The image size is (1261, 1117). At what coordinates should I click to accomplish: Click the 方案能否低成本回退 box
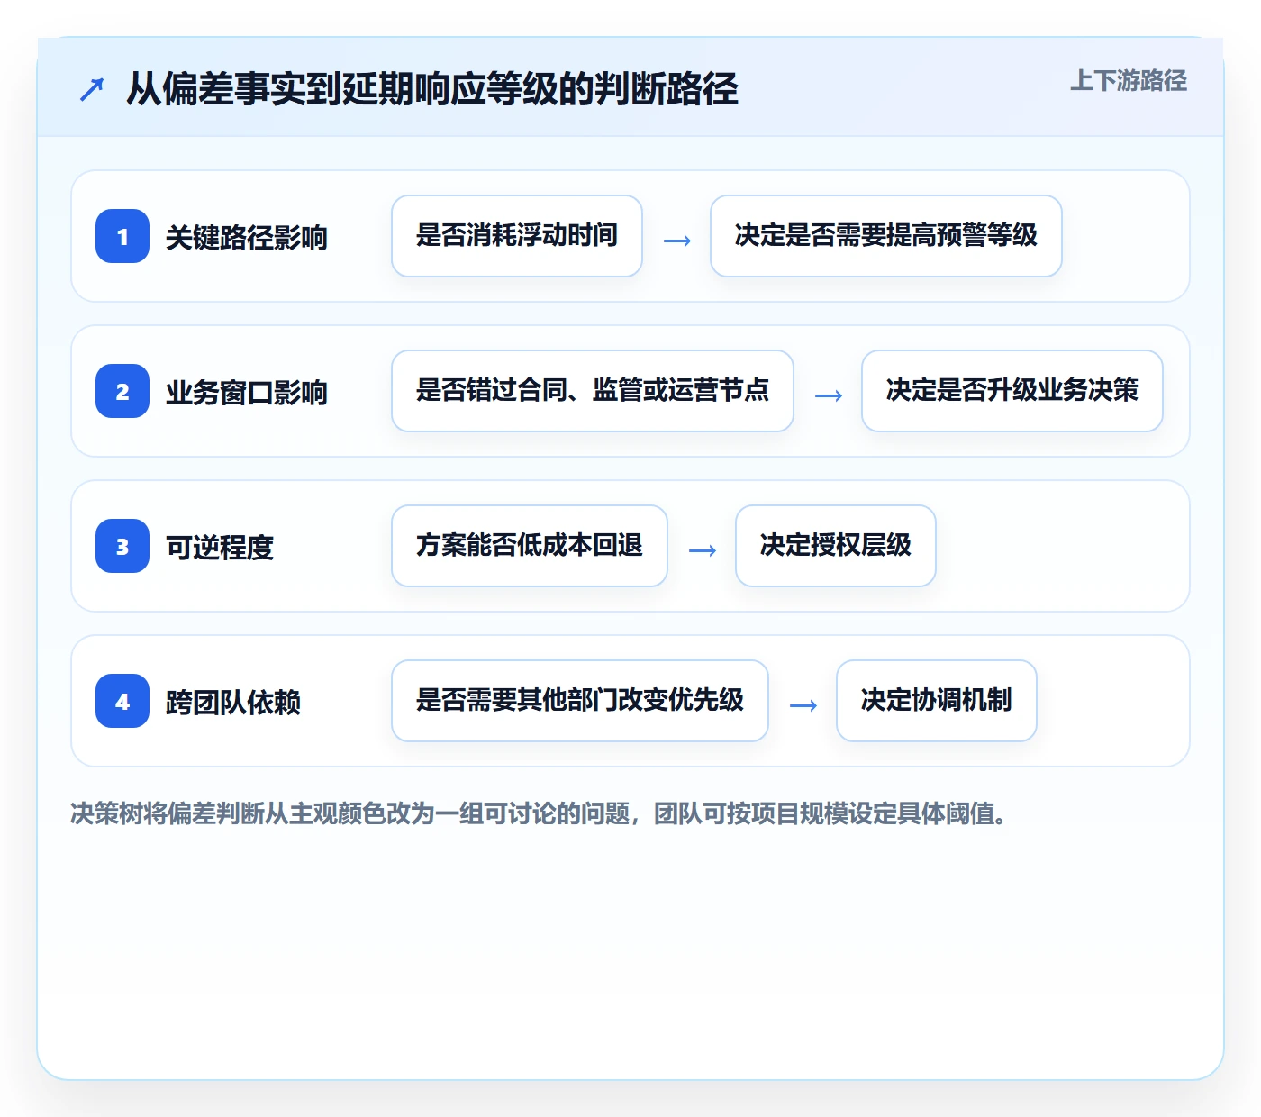pyautogui.click(x=530, y=546)
